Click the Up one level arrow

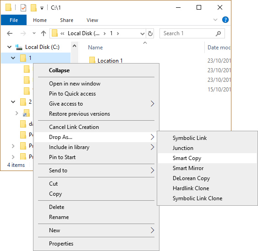[44, 33]
